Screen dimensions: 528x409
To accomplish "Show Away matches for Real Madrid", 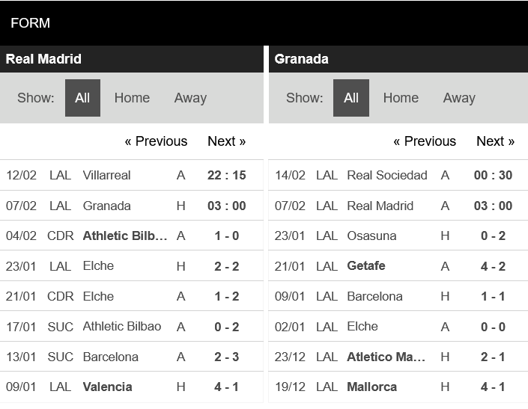I will pyautogui.click(x=190, y=98).
